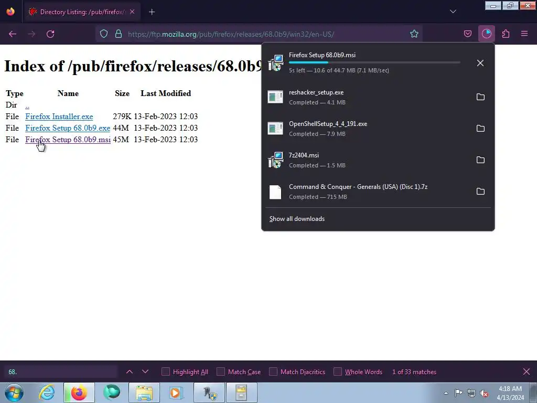Screen dimensions: 537x403
Task: Download Firefox Installer.exe link
Action: [x=59, y=116]
